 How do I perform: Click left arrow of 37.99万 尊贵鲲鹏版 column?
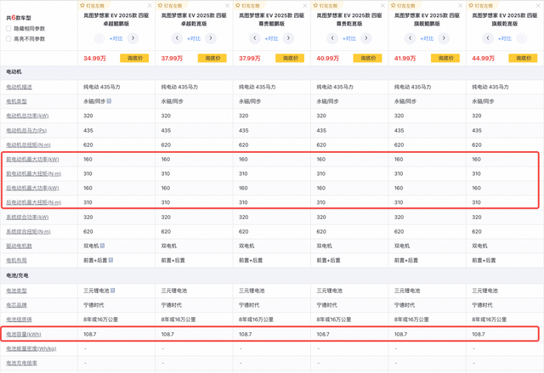255,38
